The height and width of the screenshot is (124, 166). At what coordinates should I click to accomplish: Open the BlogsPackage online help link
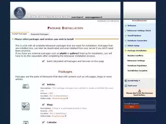point(58,116)
